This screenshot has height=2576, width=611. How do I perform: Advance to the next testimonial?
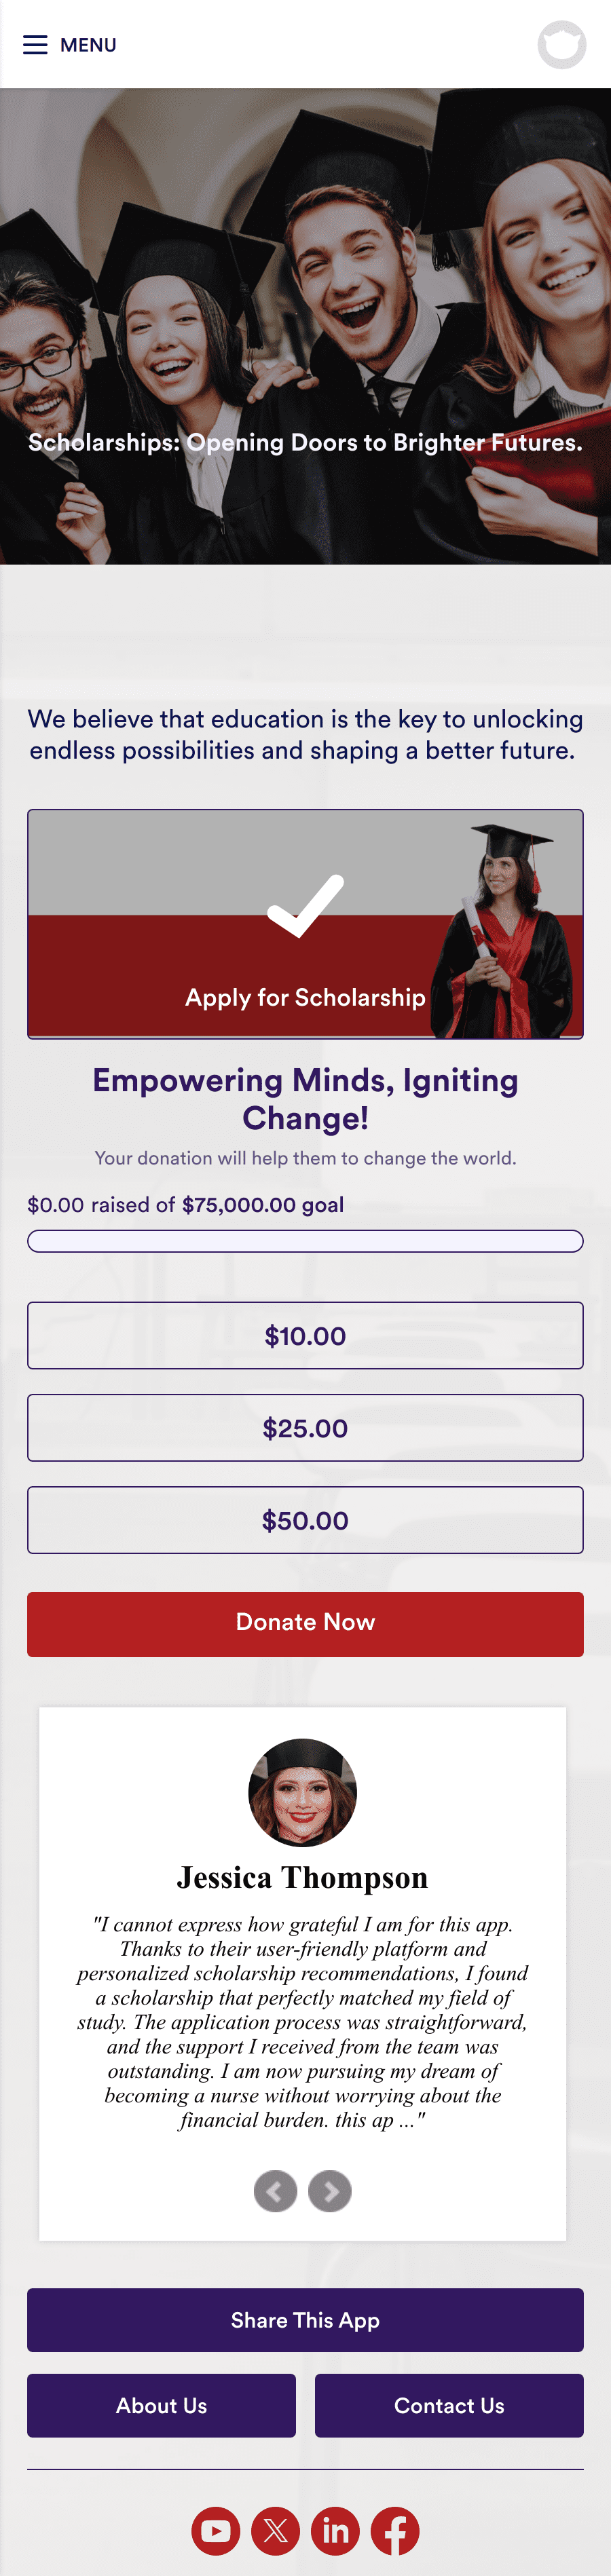point(330,2191)
